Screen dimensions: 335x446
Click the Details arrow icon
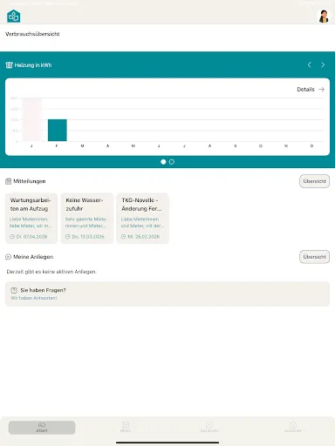[x=321, y=89]
